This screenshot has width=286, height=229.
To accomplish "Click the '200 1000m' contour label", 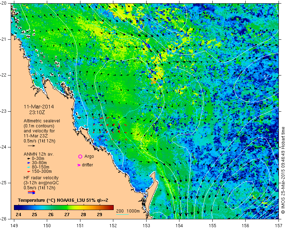I will [x=128, y=211].
